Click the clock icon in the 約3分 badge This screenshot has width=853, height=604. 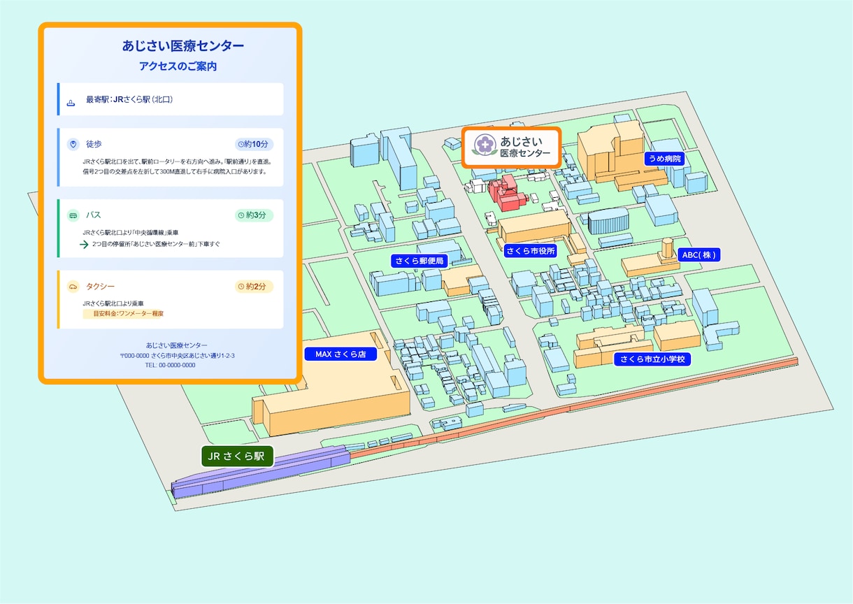[243, 215]
